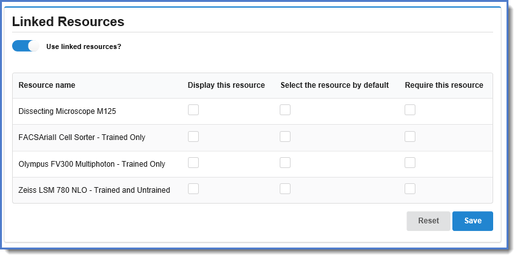Screen dimensions: 518x259
Task: Check Display this resource for Zeiss LSM 780 NLO
Action: pyautogui.click(x=193, y=189)
